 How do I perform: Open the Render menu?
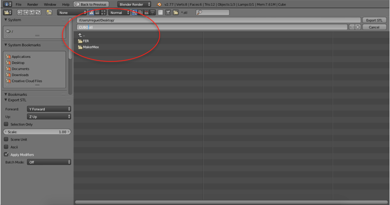pyautogui.click(x=32, y=4)
